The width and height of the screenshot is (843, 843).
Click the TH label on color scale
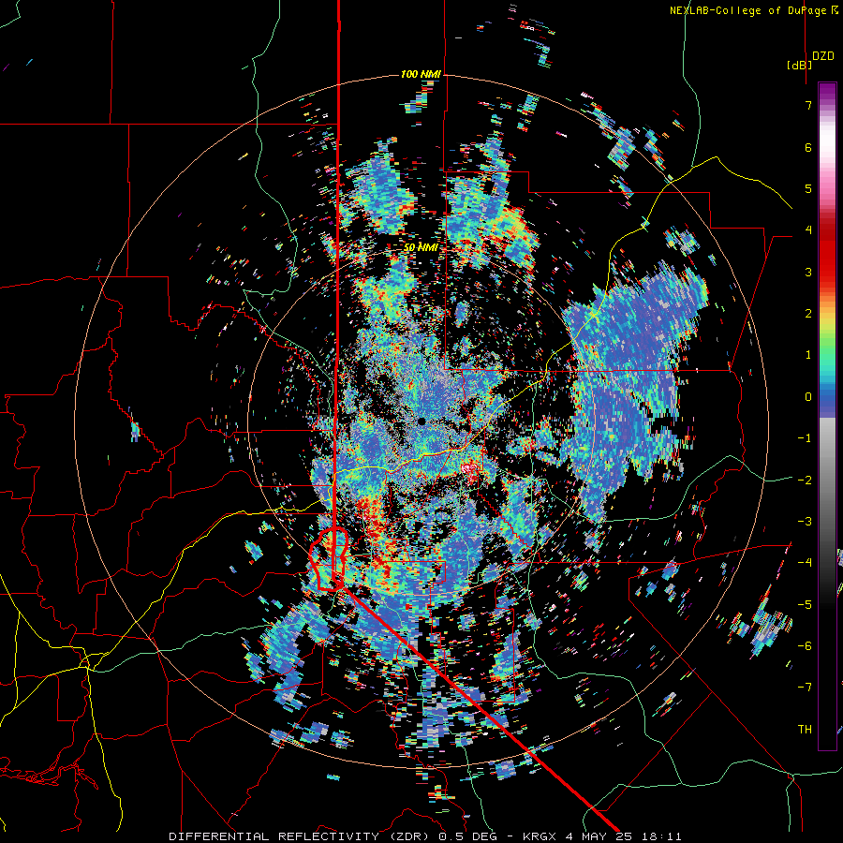(x=805, y=730)
